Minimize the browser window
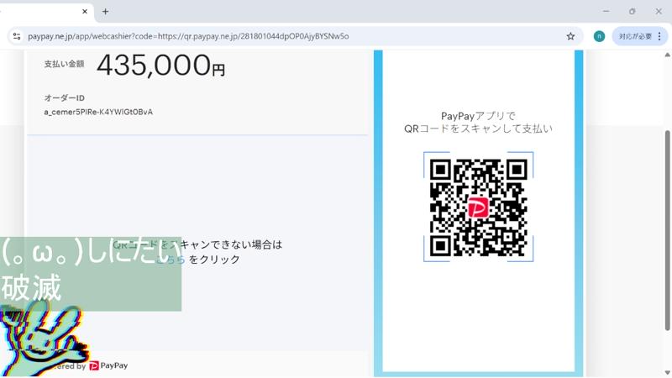 [606, 12]
